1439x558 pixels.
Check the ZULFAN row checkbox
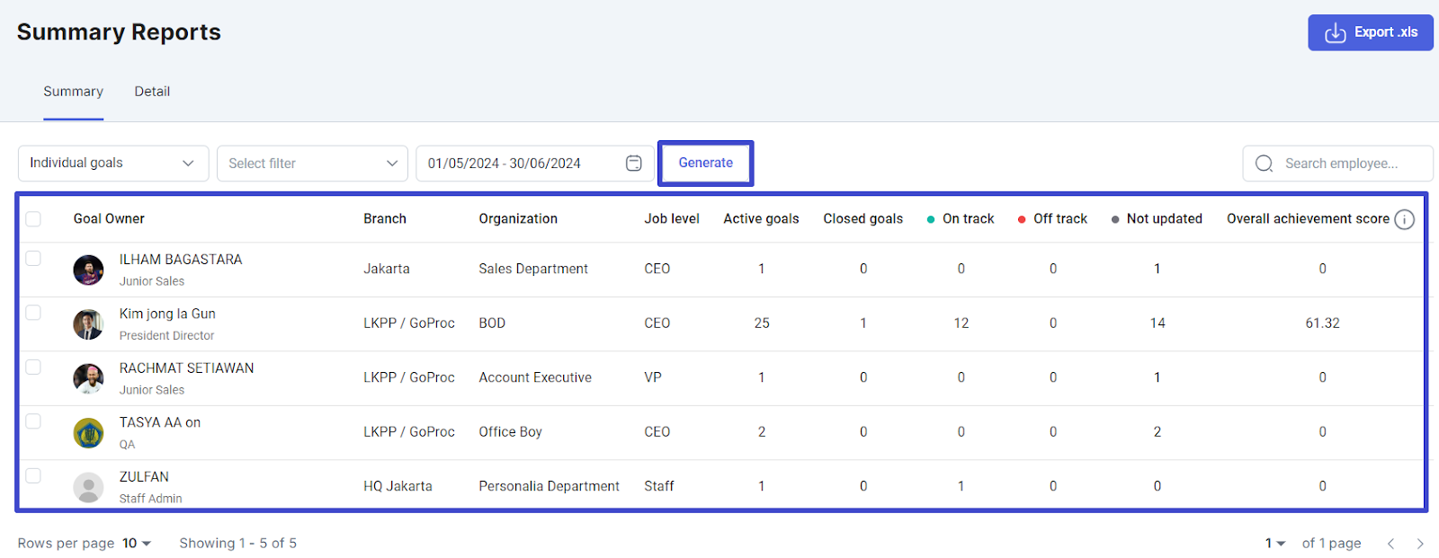pos(33,476)
